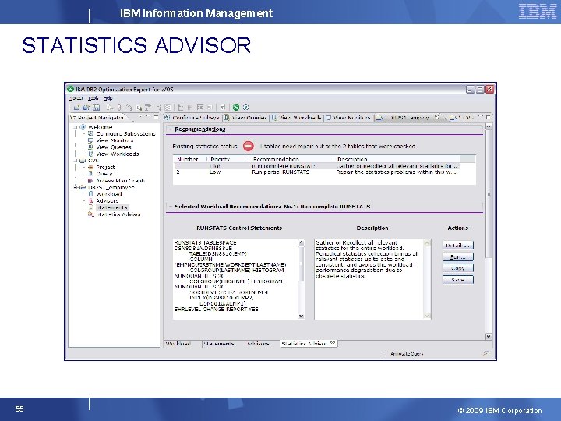Select View Workloads in Project Navigator
561x421 pixels.
(x=114, y=154)
